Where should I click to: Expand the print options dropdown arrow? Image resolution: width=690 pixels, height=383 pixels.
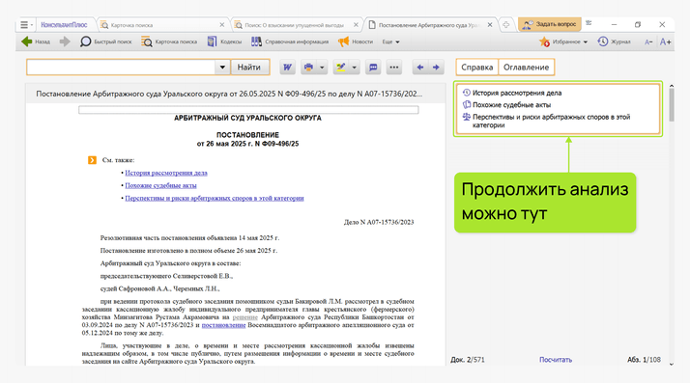(x=322, y=68)
